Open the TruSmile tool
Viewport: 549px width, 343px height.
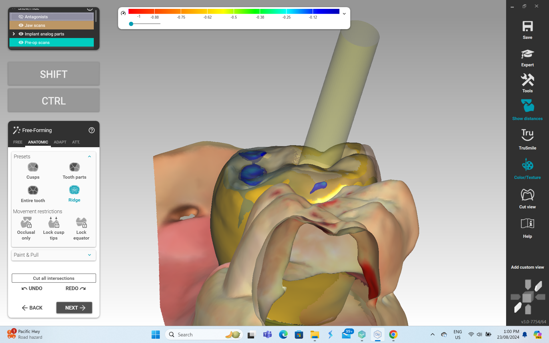[x=527, y=139]
